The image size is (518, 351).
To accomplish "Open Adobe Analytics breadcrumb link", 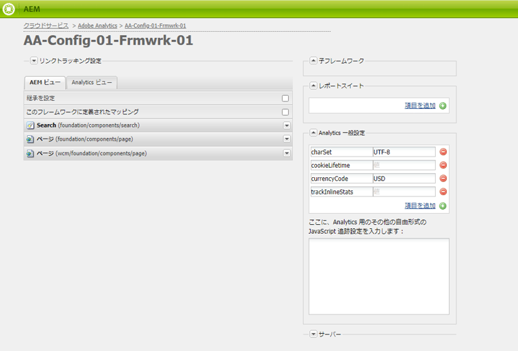I will (97, 26).
